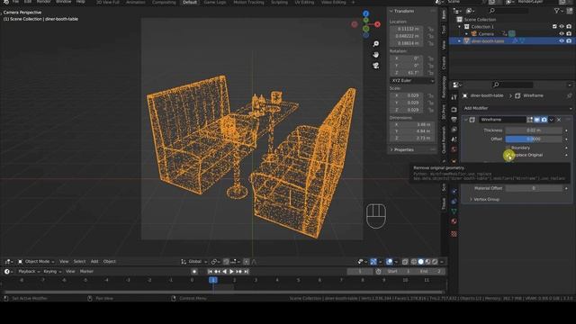
Task: Toggle modifier show in viewport button
Action: pos(537,120)
